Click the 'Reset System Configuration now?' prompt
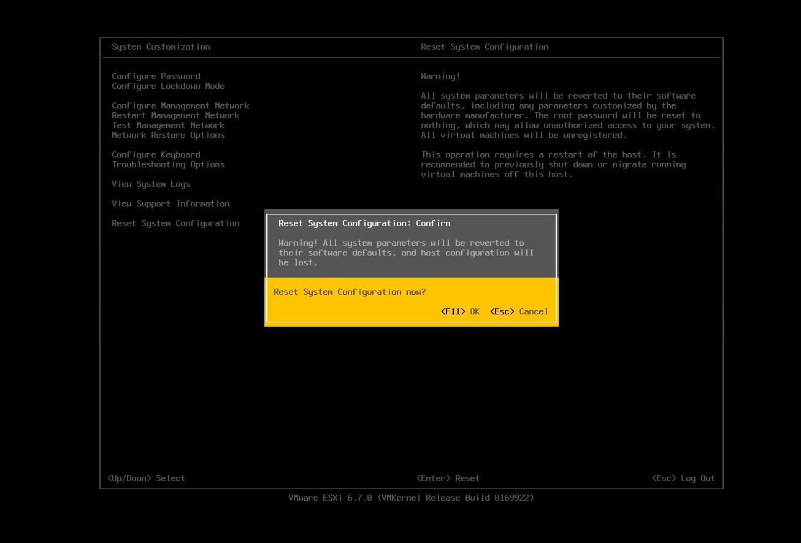Screen dimensions: 801x543 tap(350, 292)
